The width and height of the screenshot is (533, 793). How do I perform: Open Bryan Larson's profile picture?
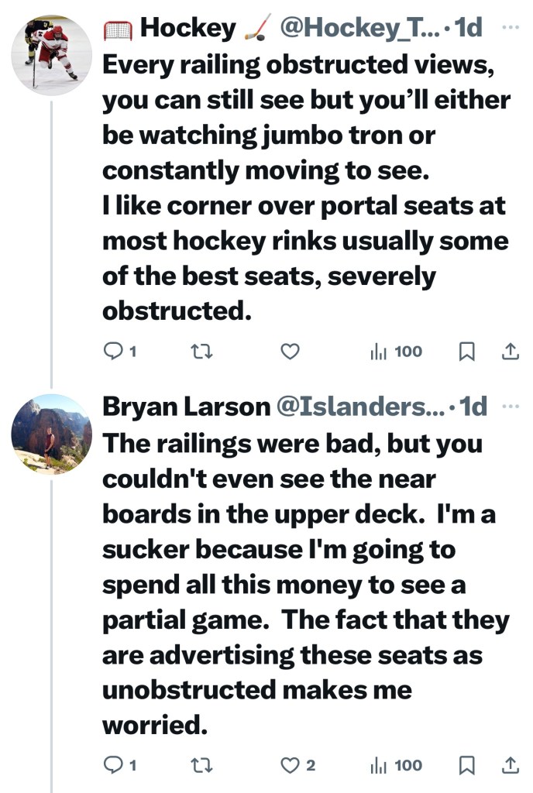(x=52, y=434)
